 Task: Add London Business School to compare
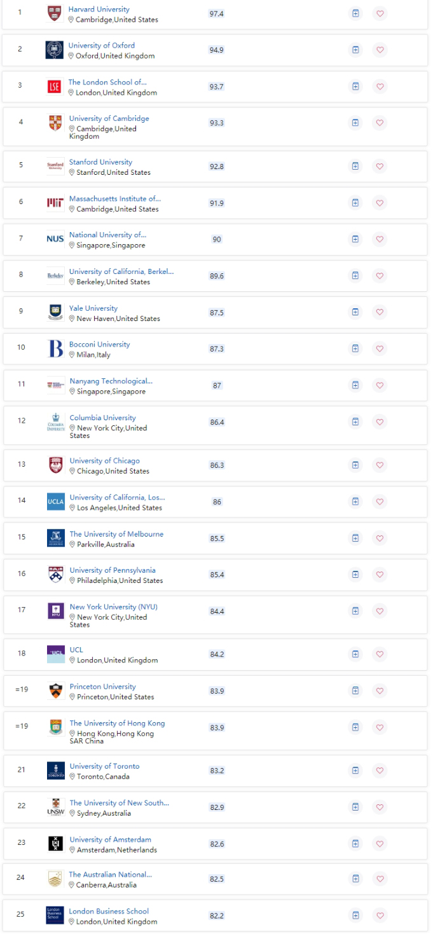355,915
